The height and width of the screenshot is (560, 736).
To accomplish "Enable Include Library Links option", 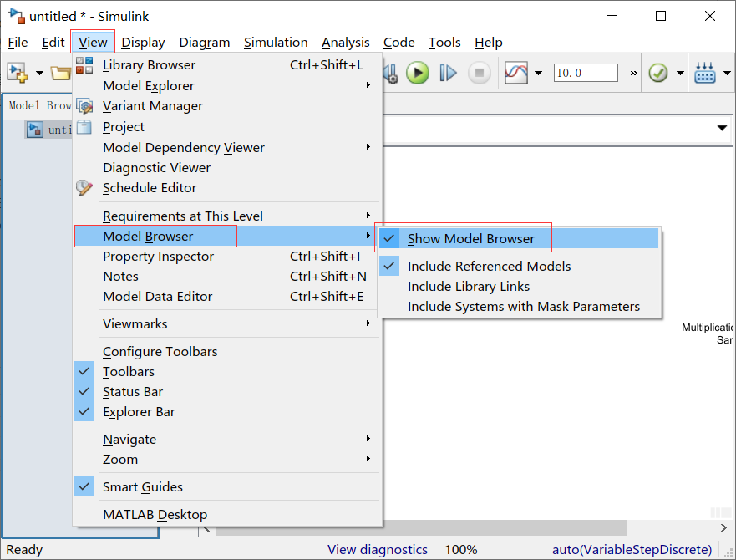I will click(x=519, y=287).
